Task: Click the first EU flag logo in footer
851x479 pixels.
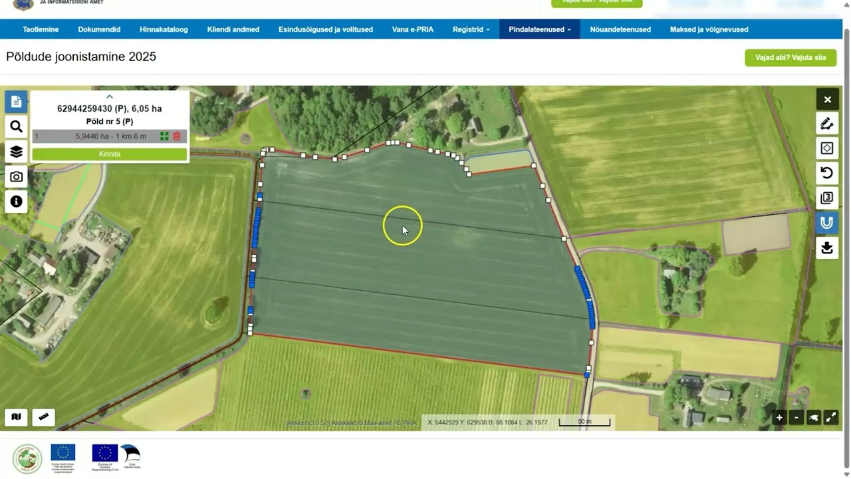Action: [x=63, y=458]
